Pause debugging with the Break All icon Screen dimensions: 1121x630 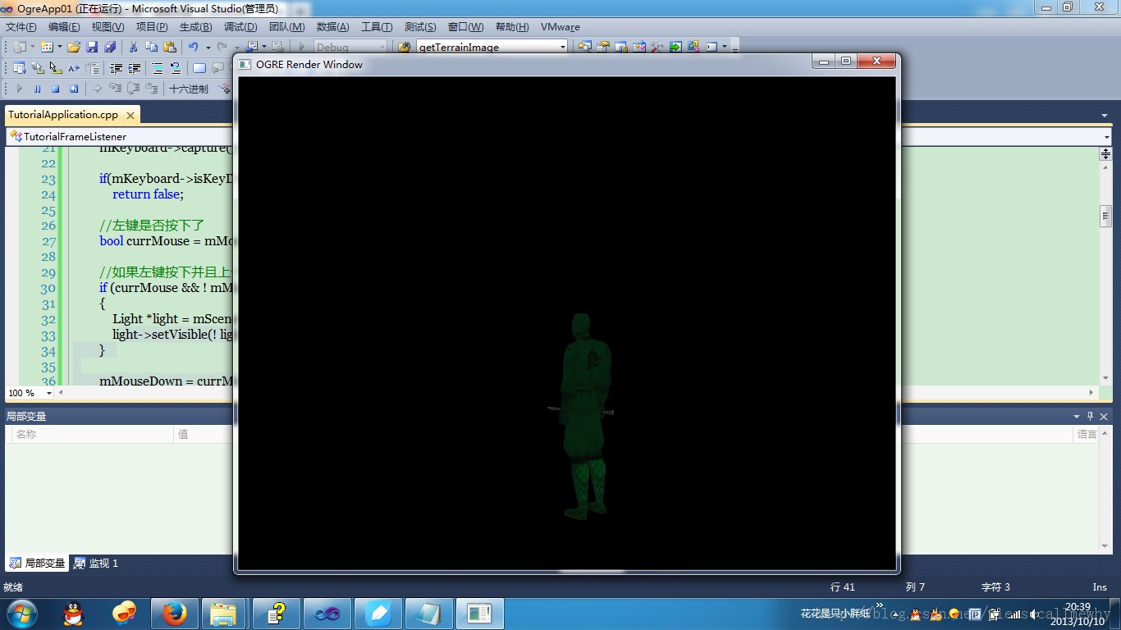(x=37, y=89)
